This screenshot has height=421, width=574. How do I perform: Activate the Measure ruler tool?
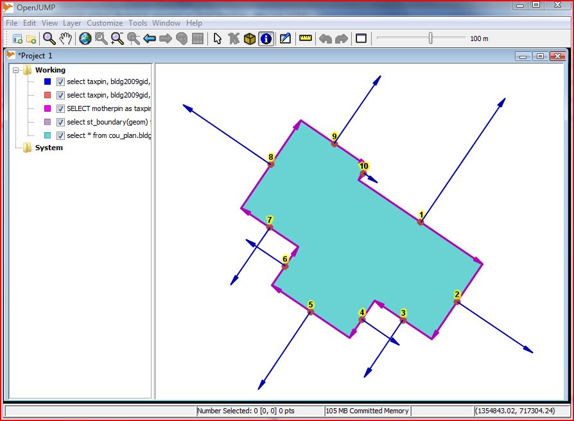click(305, 39)
